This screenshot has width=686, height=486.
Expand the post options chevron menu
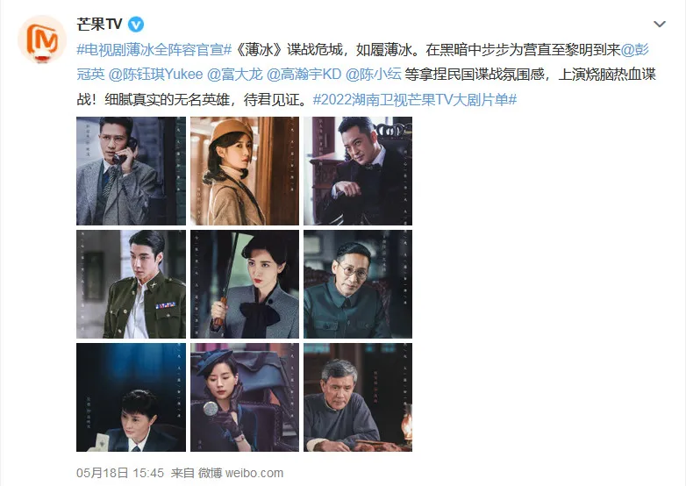(x=660, y=24)
